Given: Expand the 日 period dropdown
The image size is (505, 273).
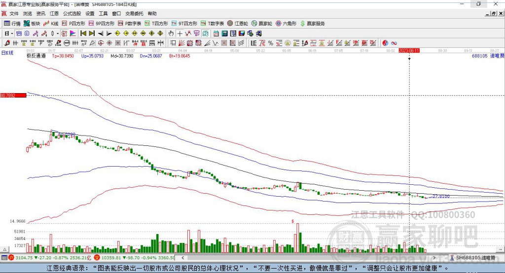Looking at the screenshot, I should pyautogui.click(x=8, y=34).
